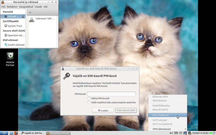216x135 pixels.
Task: Close the PIN-kood dialog with X
Action: pos(137,69)
